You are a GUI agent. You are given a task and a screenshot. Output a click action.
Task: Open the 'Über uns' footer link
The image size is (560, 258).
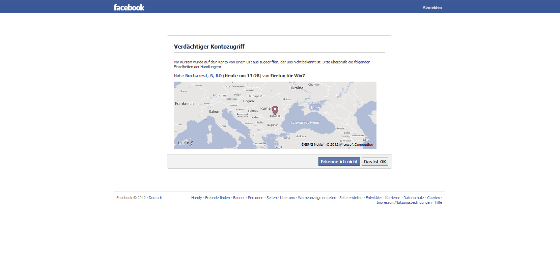[x=287, y=198]
